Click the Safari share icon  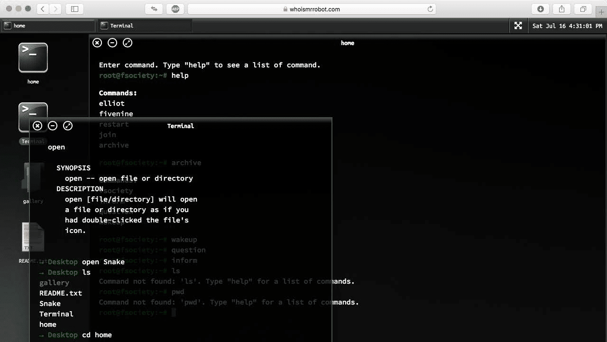562,9
